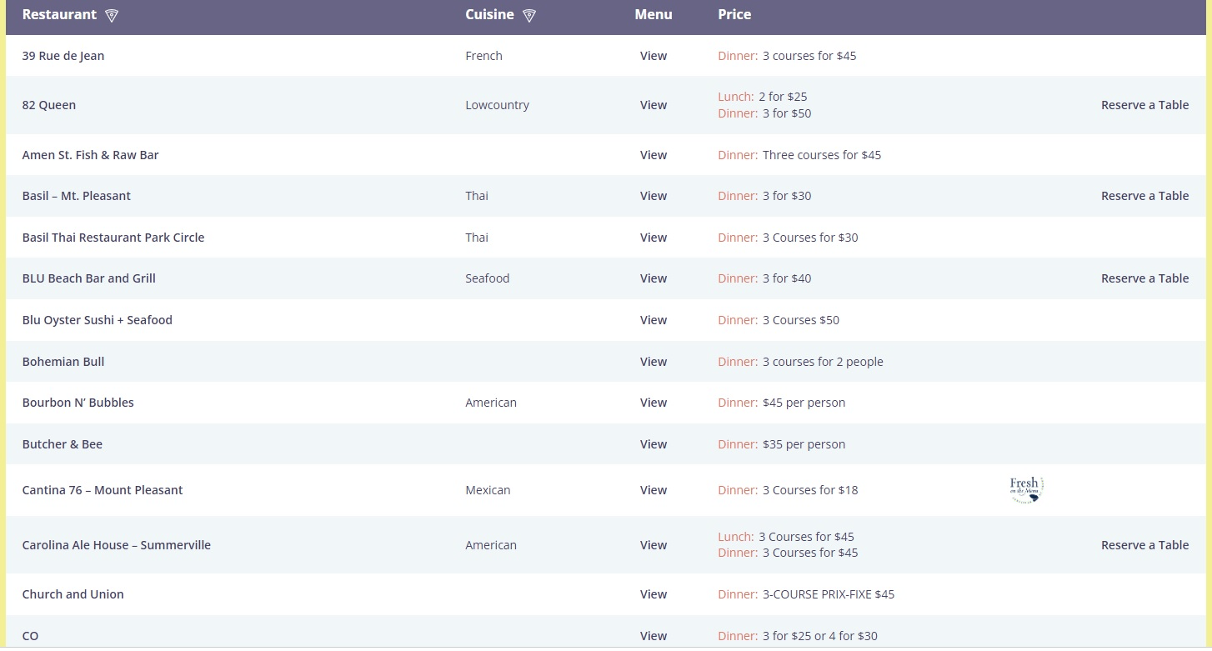Click the Cuisine column filter icon
1212x651 pixels.
528,16
